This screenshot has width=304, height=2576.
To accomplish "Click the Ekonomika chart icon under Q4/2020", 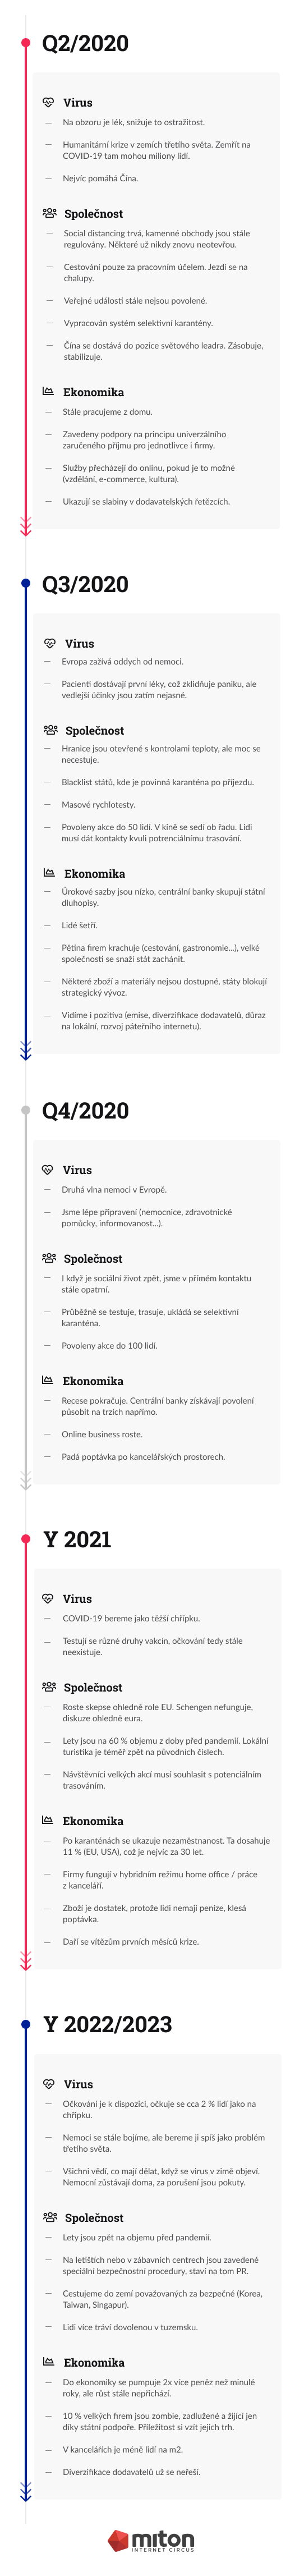I will click(47, 1380).
